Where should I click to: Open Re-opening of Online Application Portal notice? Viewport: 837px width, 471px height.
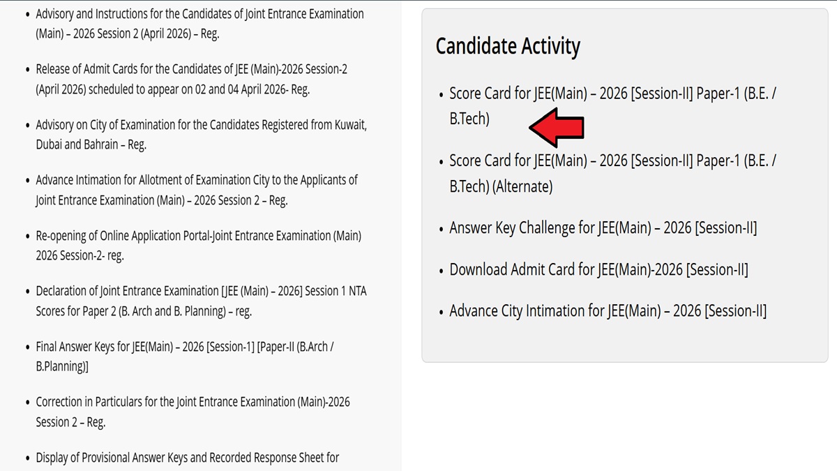(x=198, y=236)
